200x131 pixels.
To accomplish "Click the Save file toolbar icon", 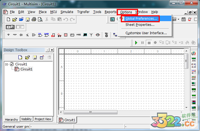I will coord(27,19).
